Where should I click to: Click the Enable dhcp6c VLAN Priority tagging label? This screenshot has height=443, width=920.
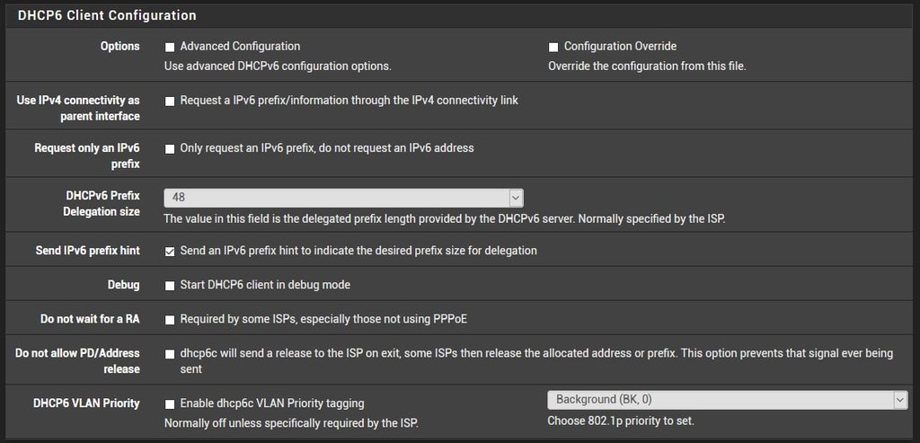[272, 403]
